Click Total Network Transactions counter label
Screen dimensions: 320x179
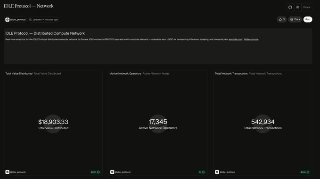click(x=263, y=128)
